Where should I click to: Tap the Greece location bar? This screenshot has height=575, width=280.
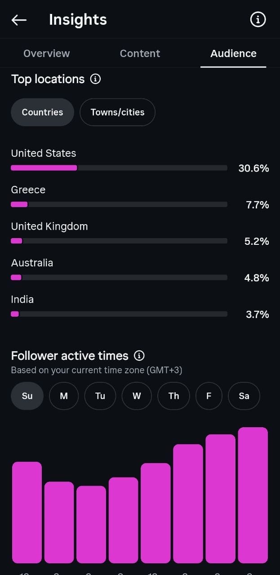click(119, 204)
